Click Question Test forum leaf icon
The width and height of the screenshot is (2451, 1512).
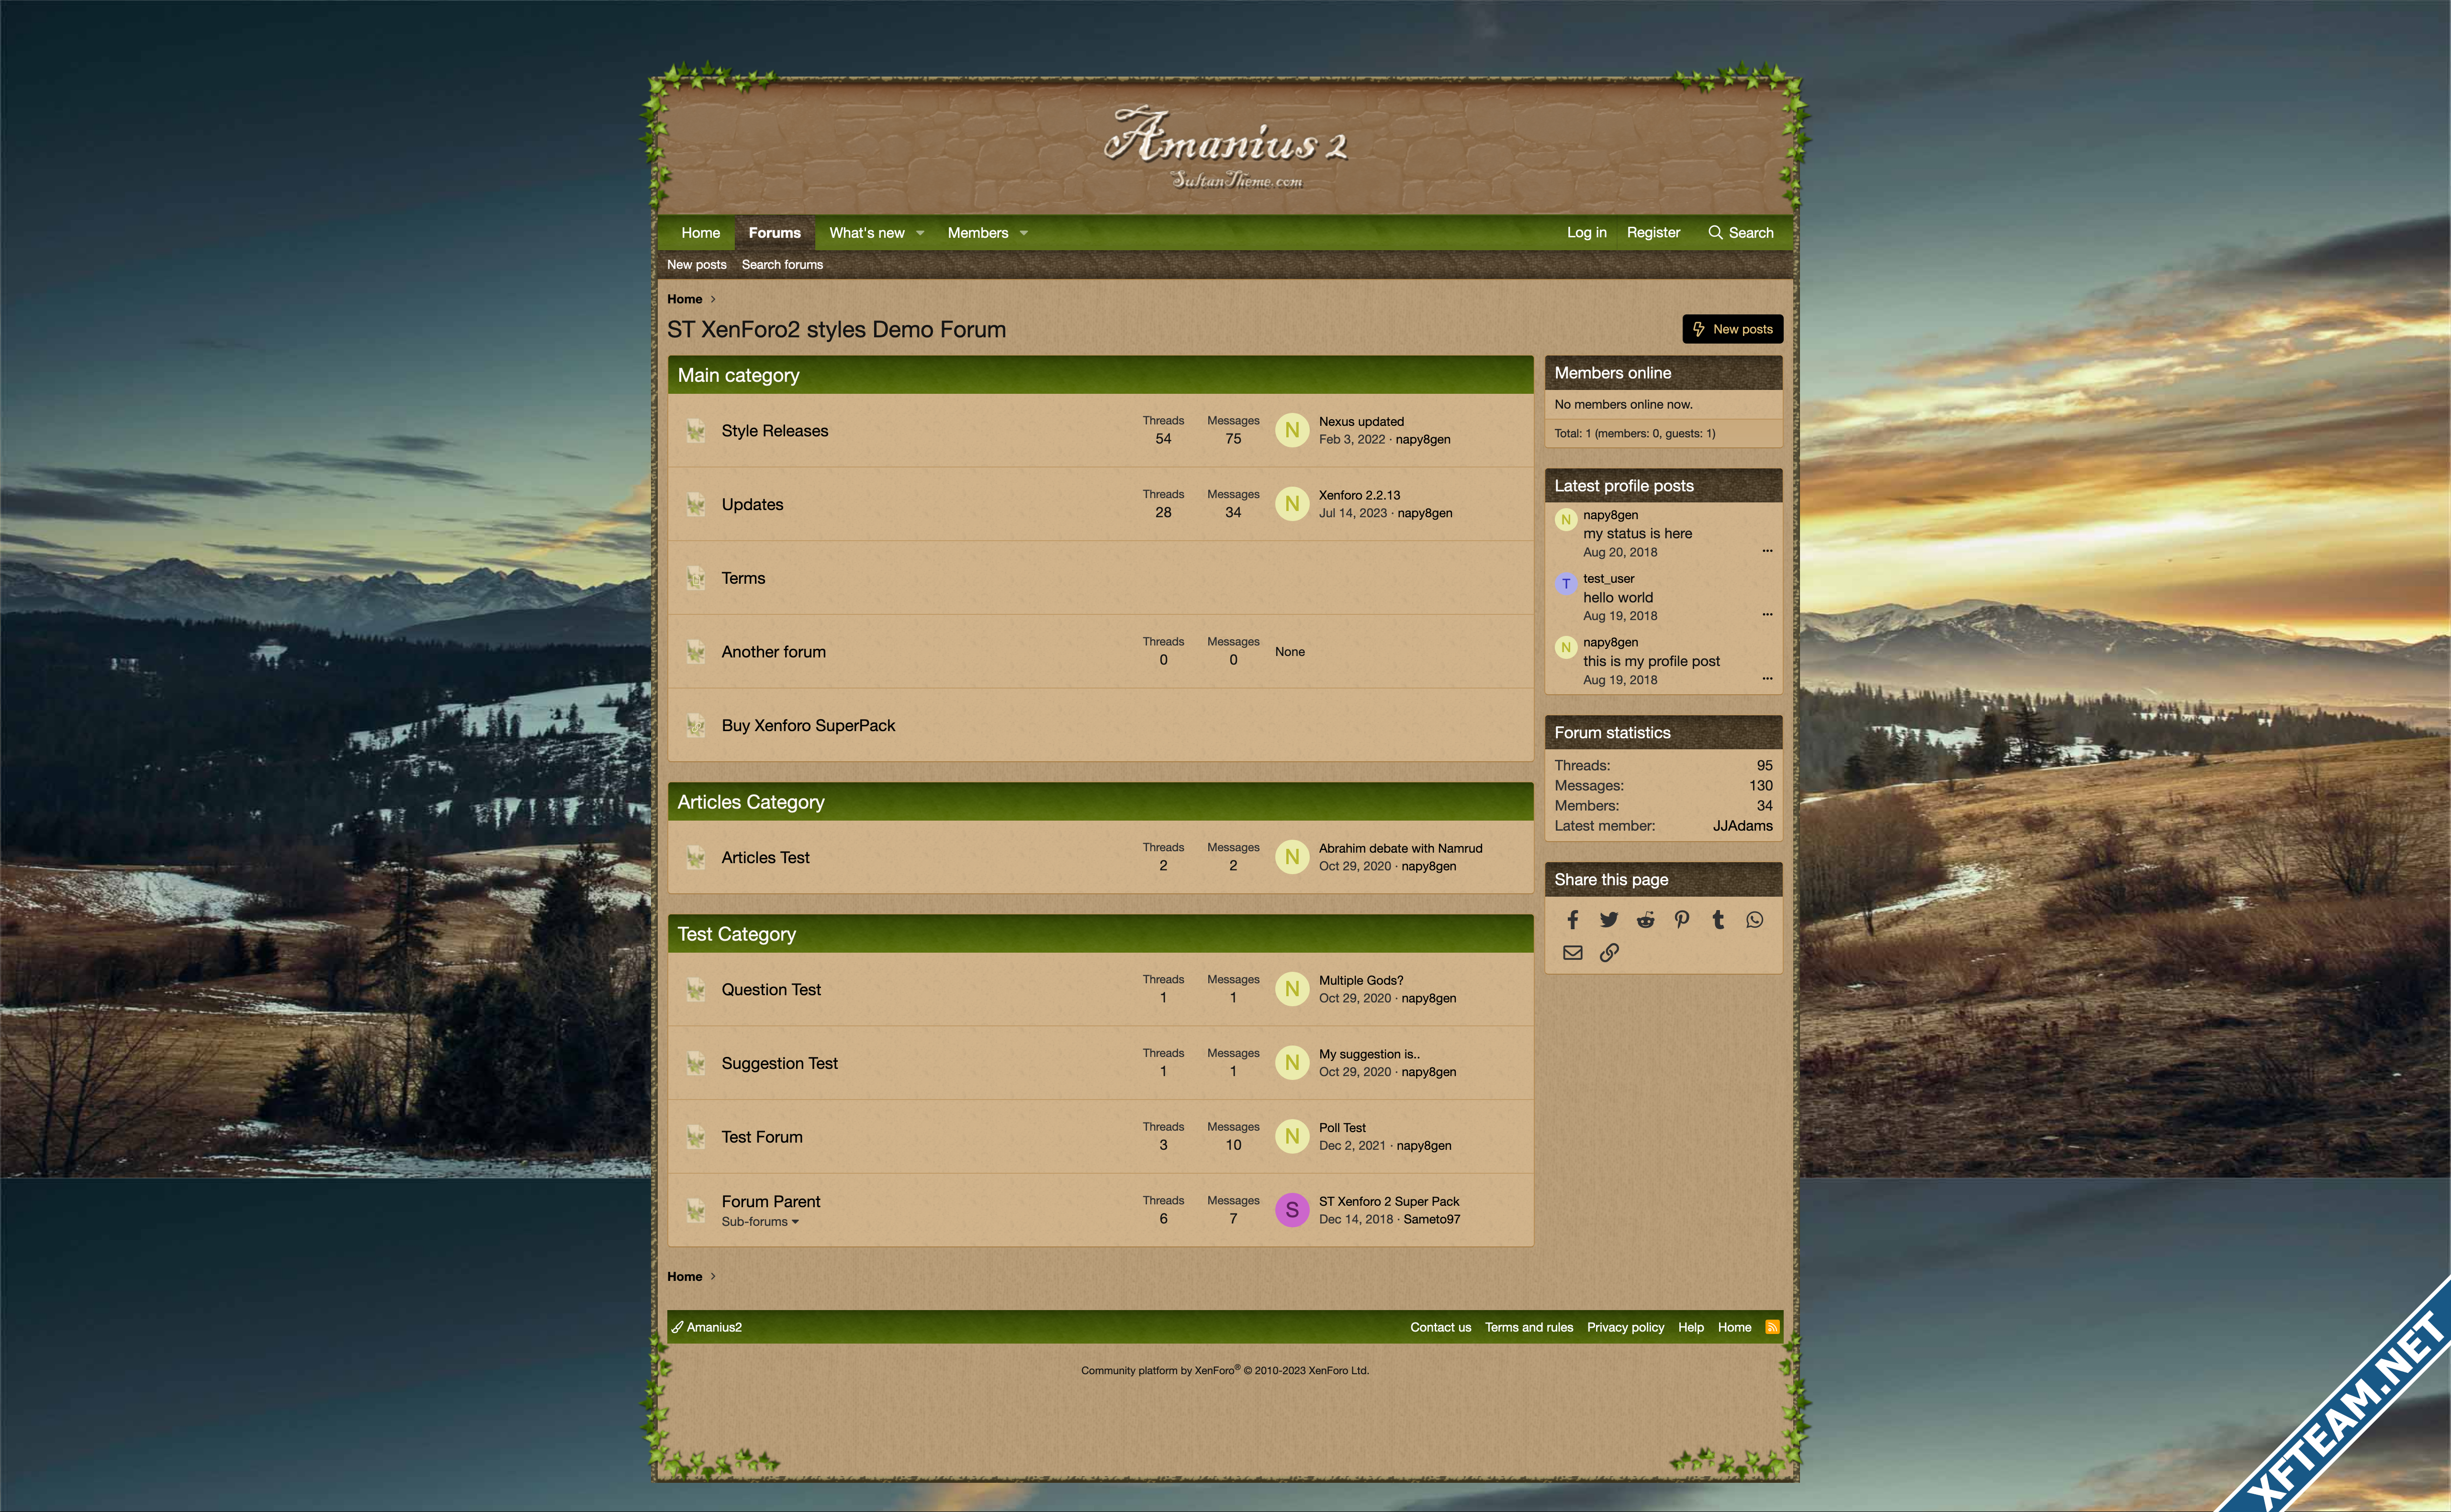(696, 990)
